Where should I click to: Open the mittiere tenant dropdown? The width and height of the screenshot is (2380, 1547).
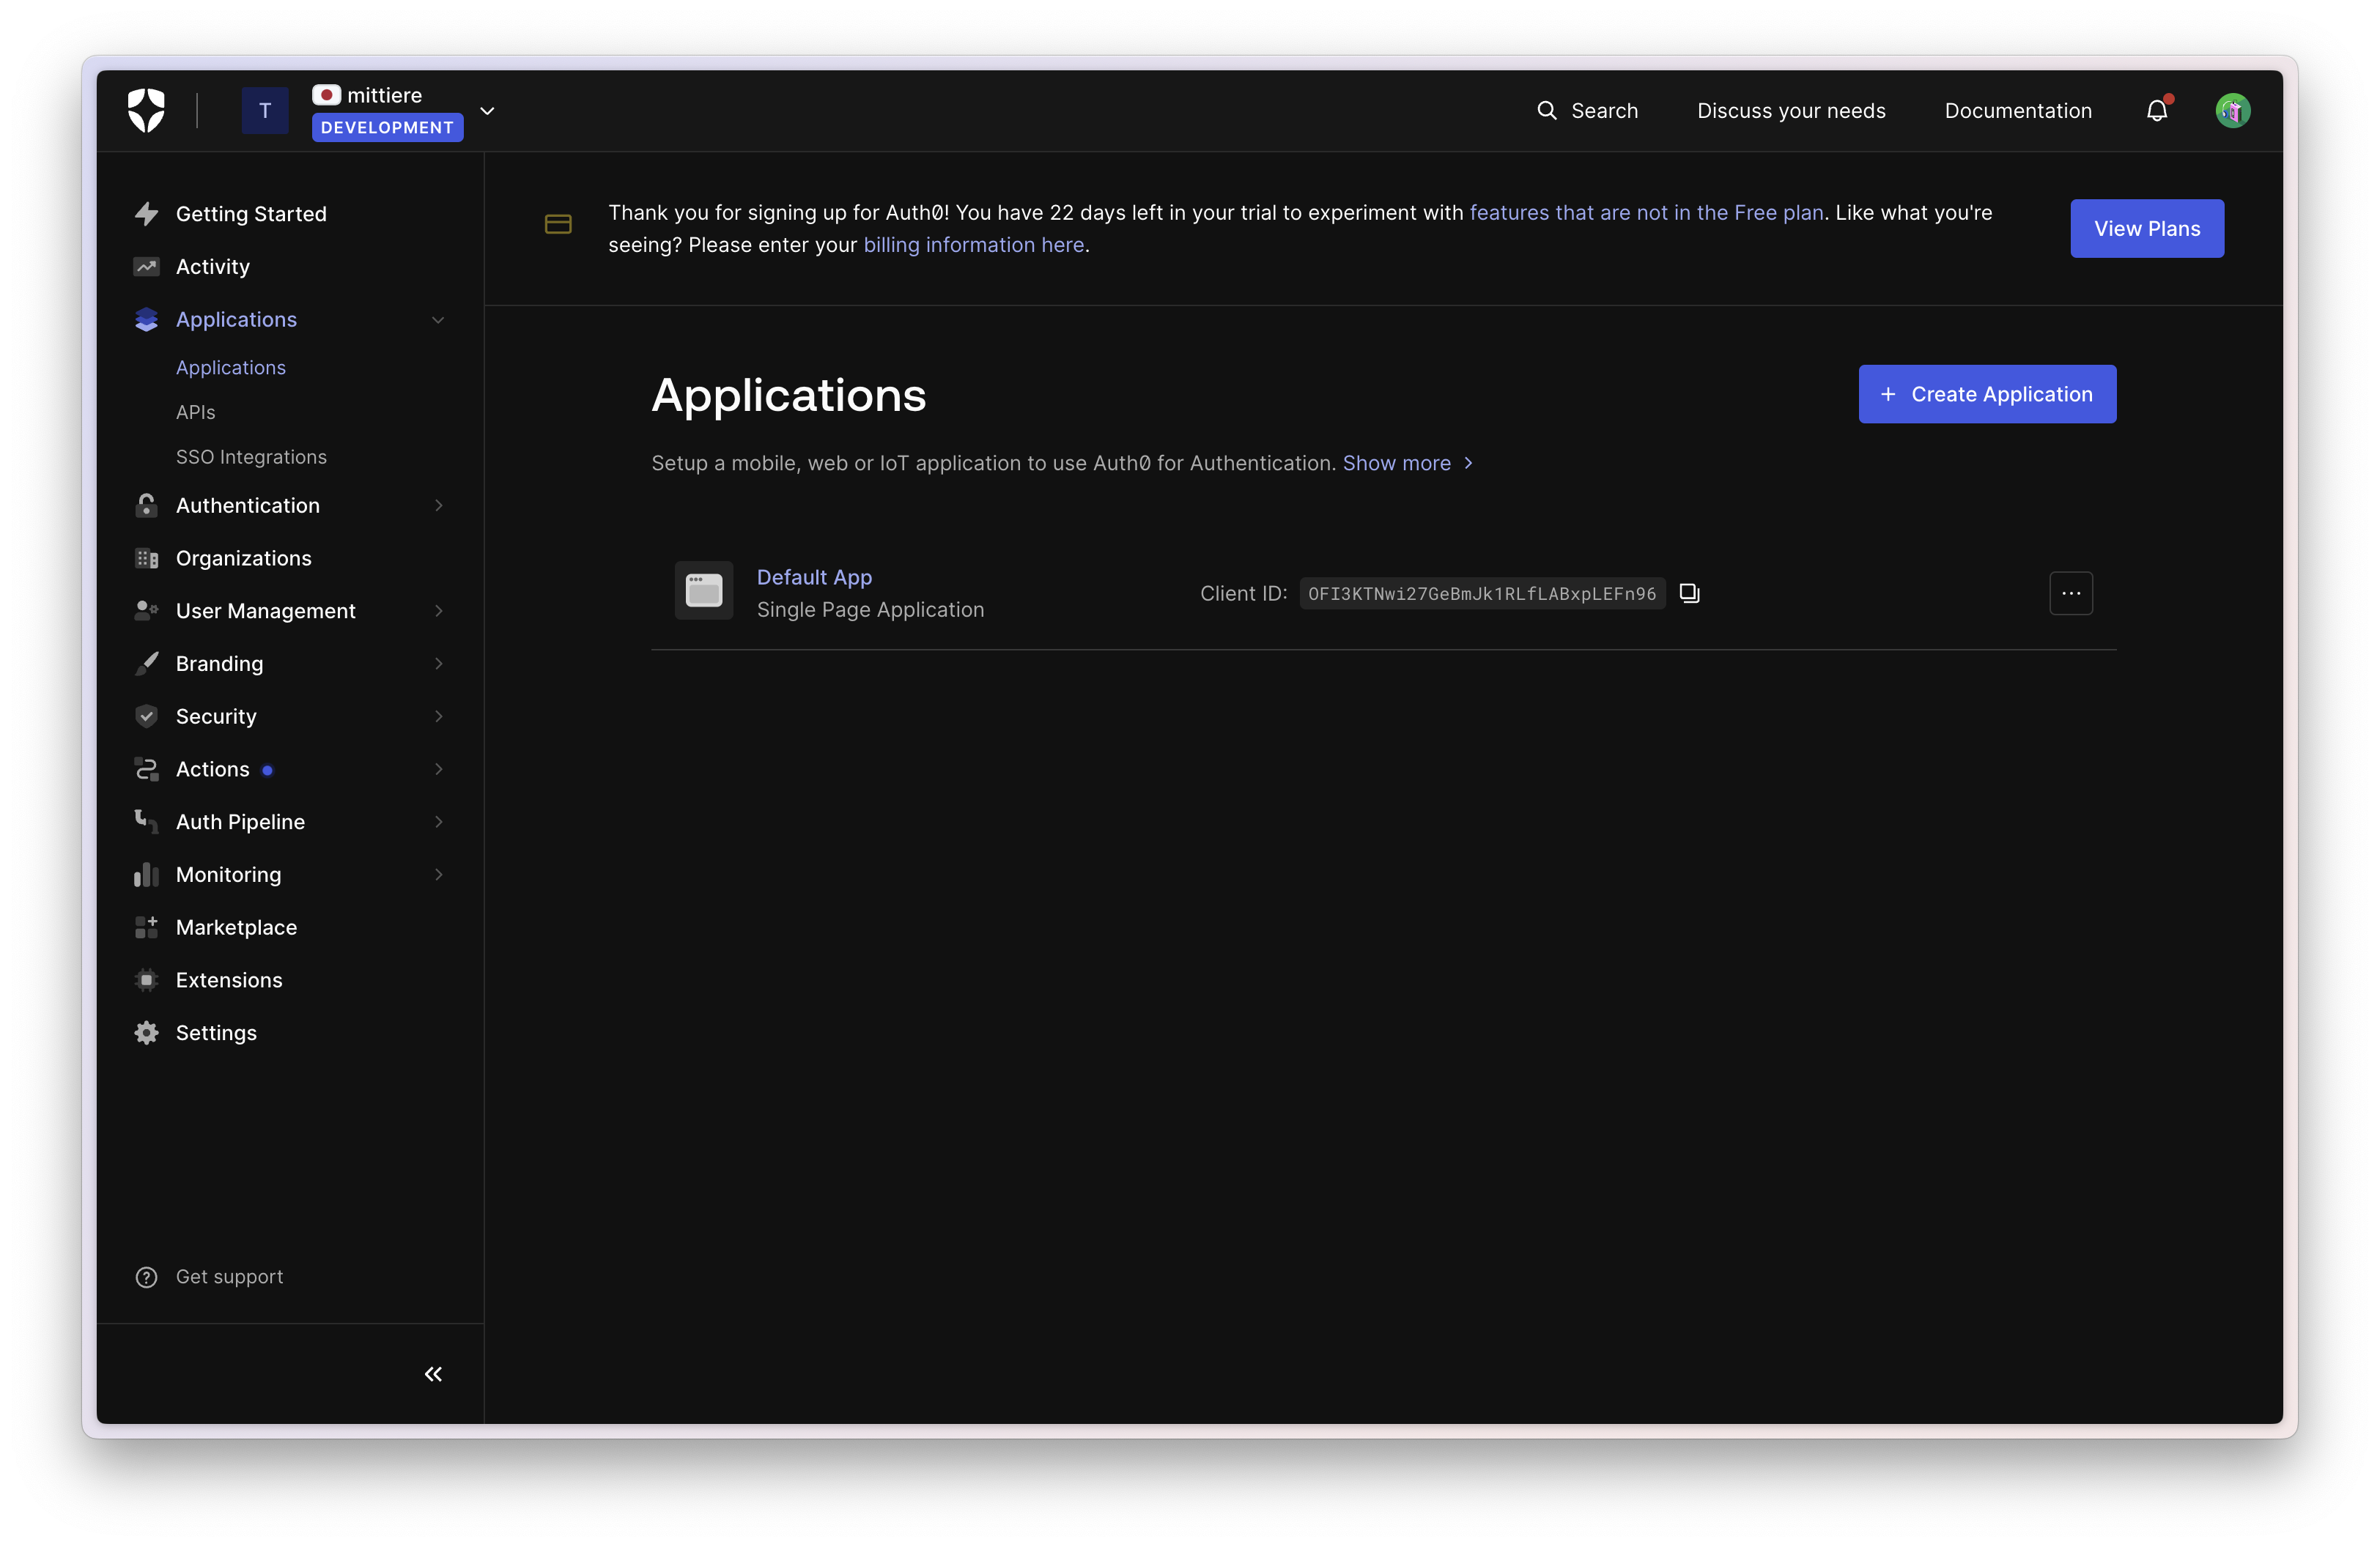(487, 111)
